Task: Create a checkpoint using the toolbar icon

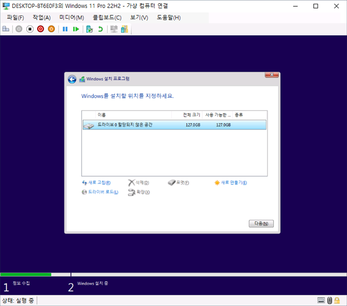Action: tap(90, 29)
